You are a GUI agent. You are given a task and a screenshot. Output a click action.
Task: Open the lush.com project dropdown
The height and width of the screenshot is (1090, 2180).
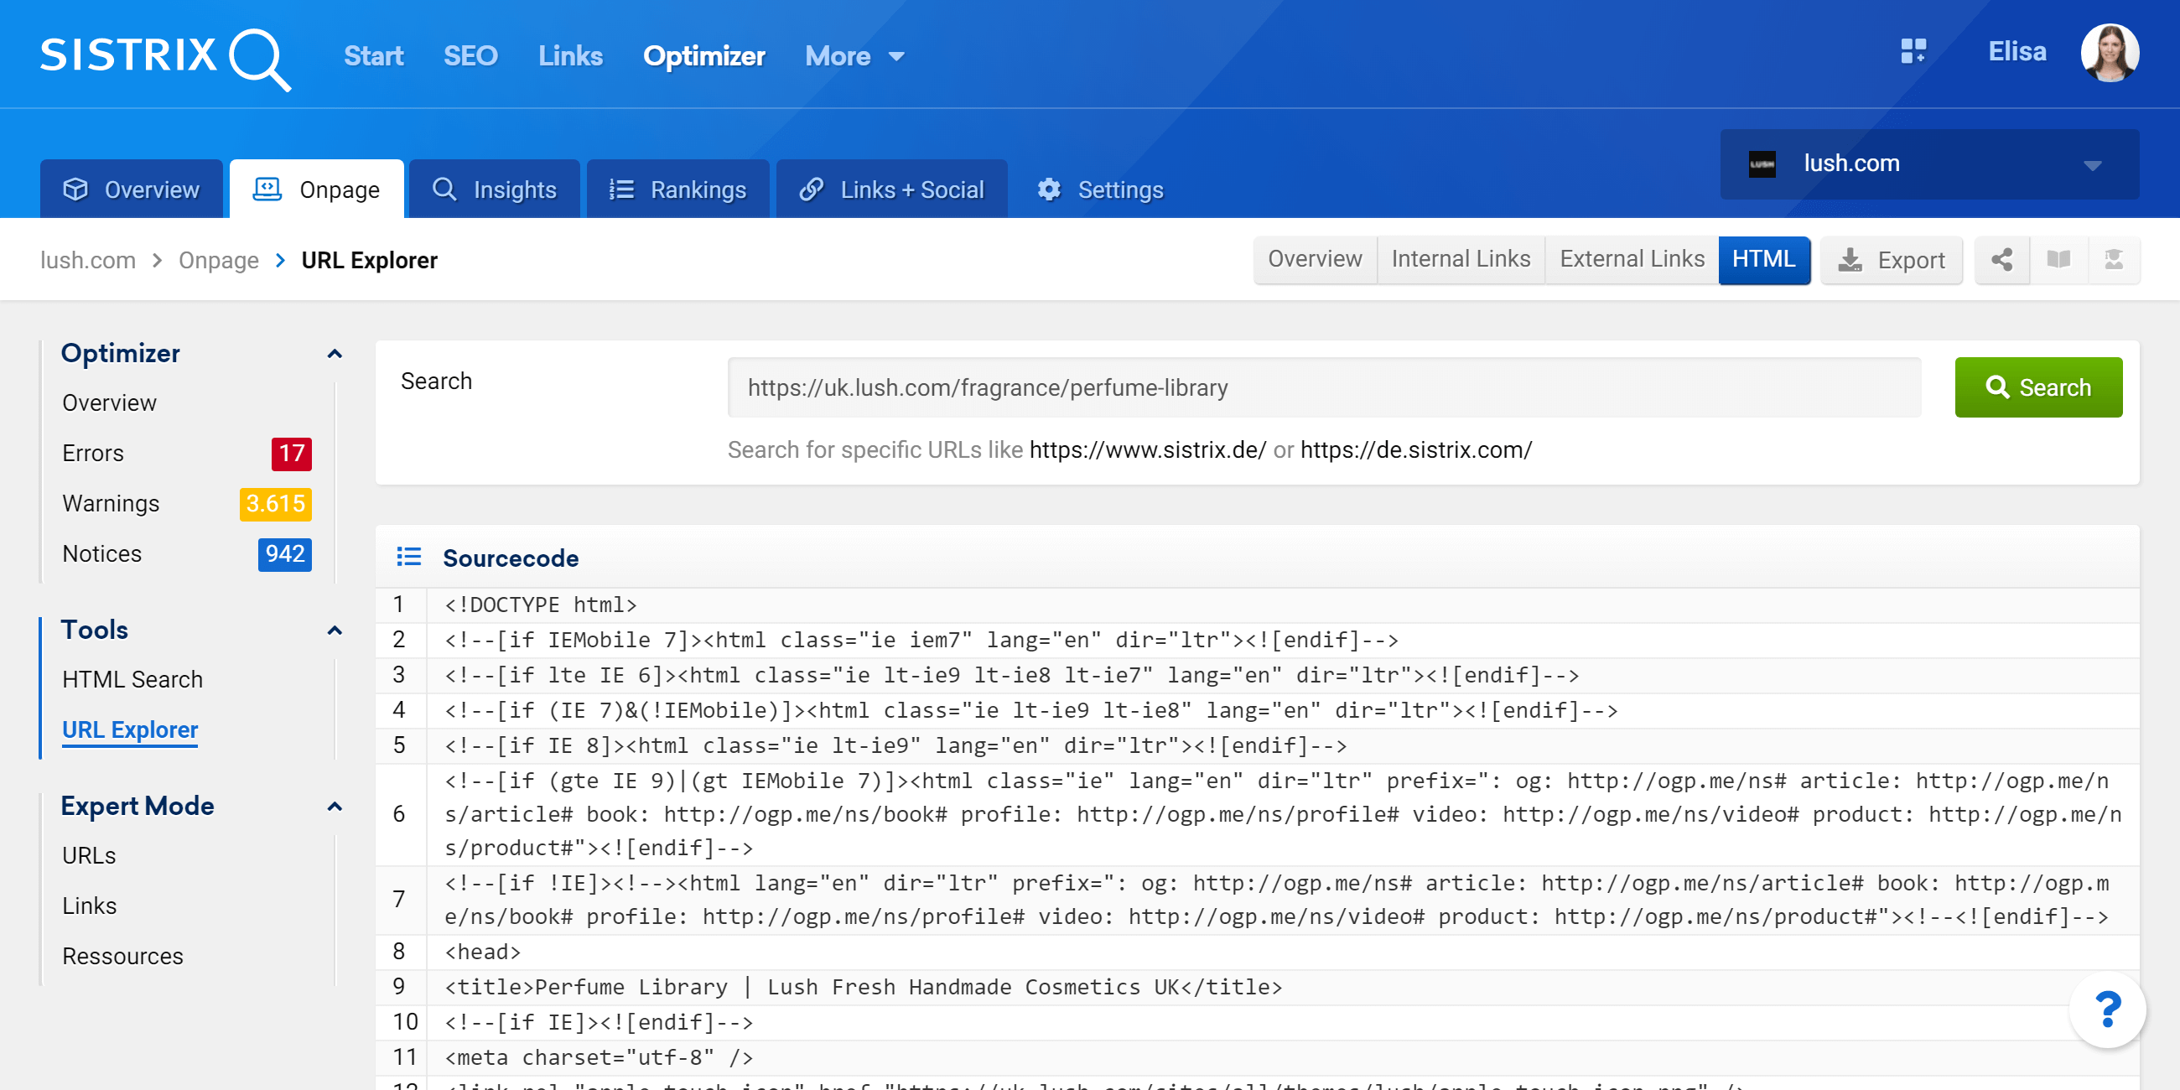(1929, 163)
